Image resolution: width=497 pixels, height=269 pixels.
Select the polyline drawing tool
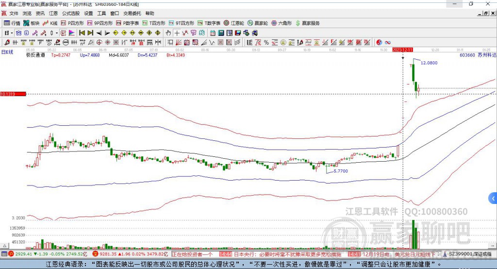(185, 33)
